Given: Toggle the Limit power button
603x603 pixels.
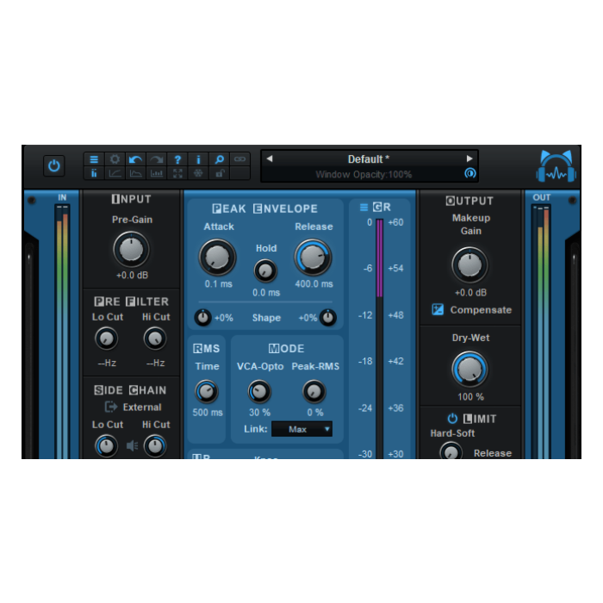Looking at the screenshot, I should click(x=452, y=419).
